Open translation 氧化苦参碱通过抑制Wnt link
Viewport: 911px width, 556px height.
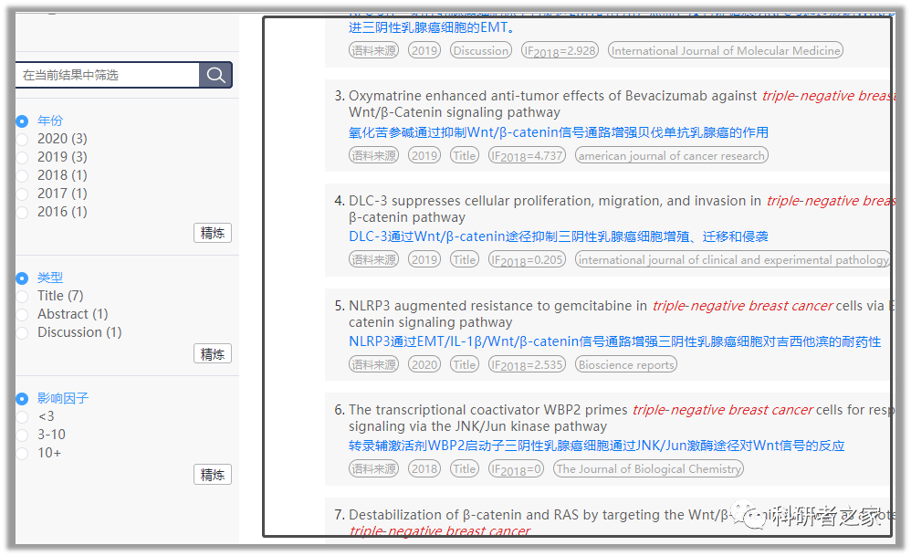tap(559, 132)
